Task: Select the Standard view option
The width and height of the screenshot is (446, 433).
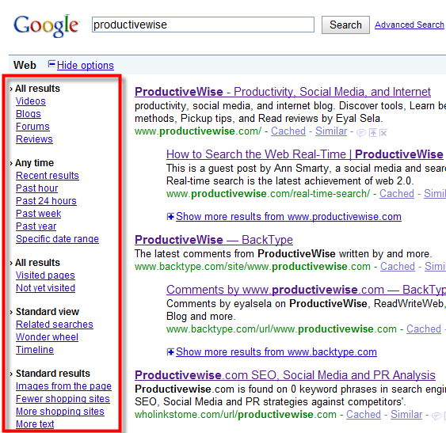Action: point(48,312)
